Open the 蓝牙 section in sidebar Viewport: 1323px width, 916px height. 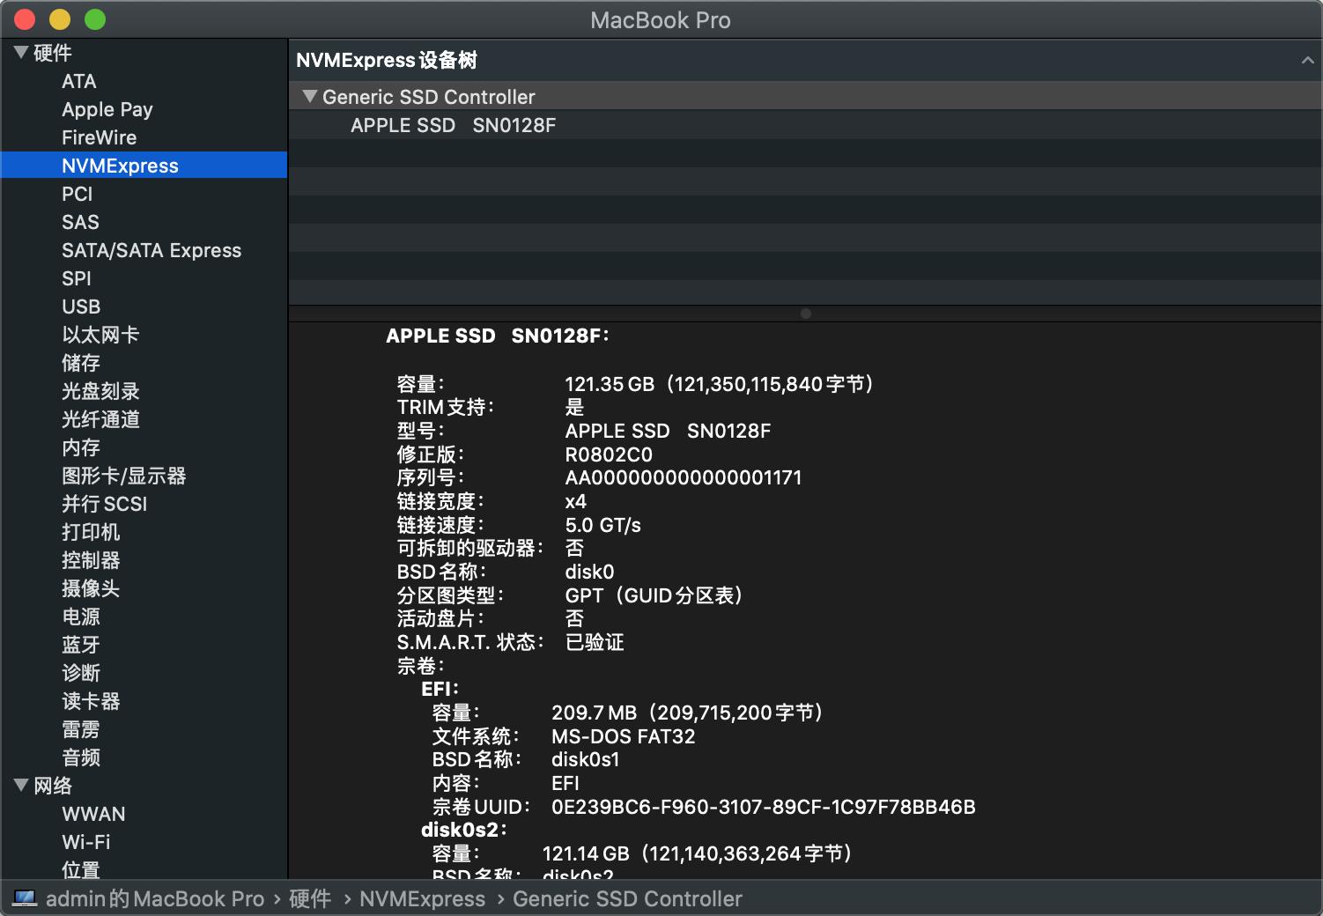coord(81,645)
